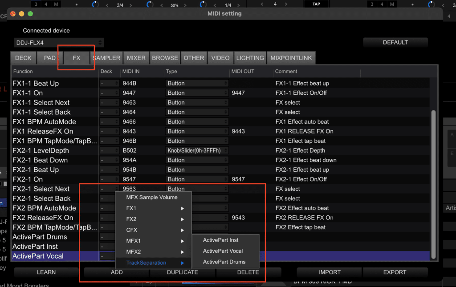The image size is (456, 287).
Task: Click DEFAULT to reset MIDI mappings
Action: click(395, 42)
